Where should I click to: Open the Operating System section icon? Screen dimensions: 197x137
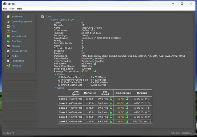pos(8,22)
